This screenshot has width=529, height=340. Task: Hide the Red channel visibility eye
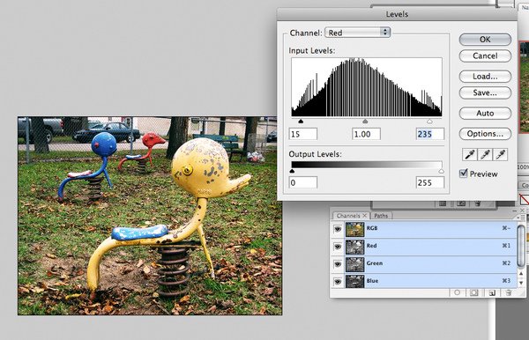338,247
